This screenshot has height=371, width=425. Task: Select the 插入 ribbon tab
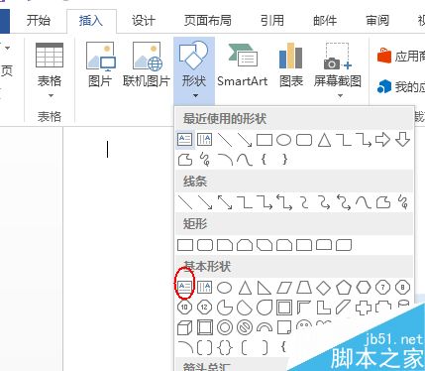click(91, 21)
